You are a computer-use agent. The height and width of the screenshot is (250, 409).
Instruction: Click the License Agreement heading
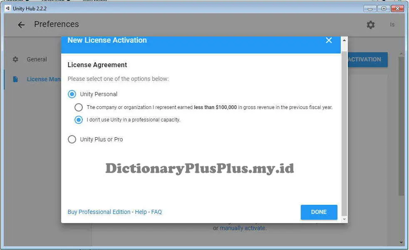click(97, 65)
